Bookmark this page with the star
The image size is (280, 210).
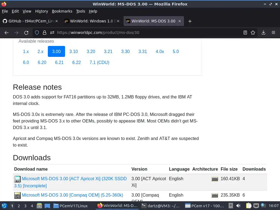253,33
